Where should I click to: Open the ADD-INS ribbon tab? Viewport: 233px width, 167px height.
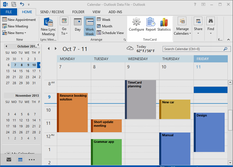point(115,12)
